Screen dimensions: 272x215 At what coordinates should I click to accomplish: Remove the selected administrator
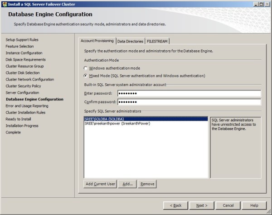pyautogui.click(x=147, y=184)
